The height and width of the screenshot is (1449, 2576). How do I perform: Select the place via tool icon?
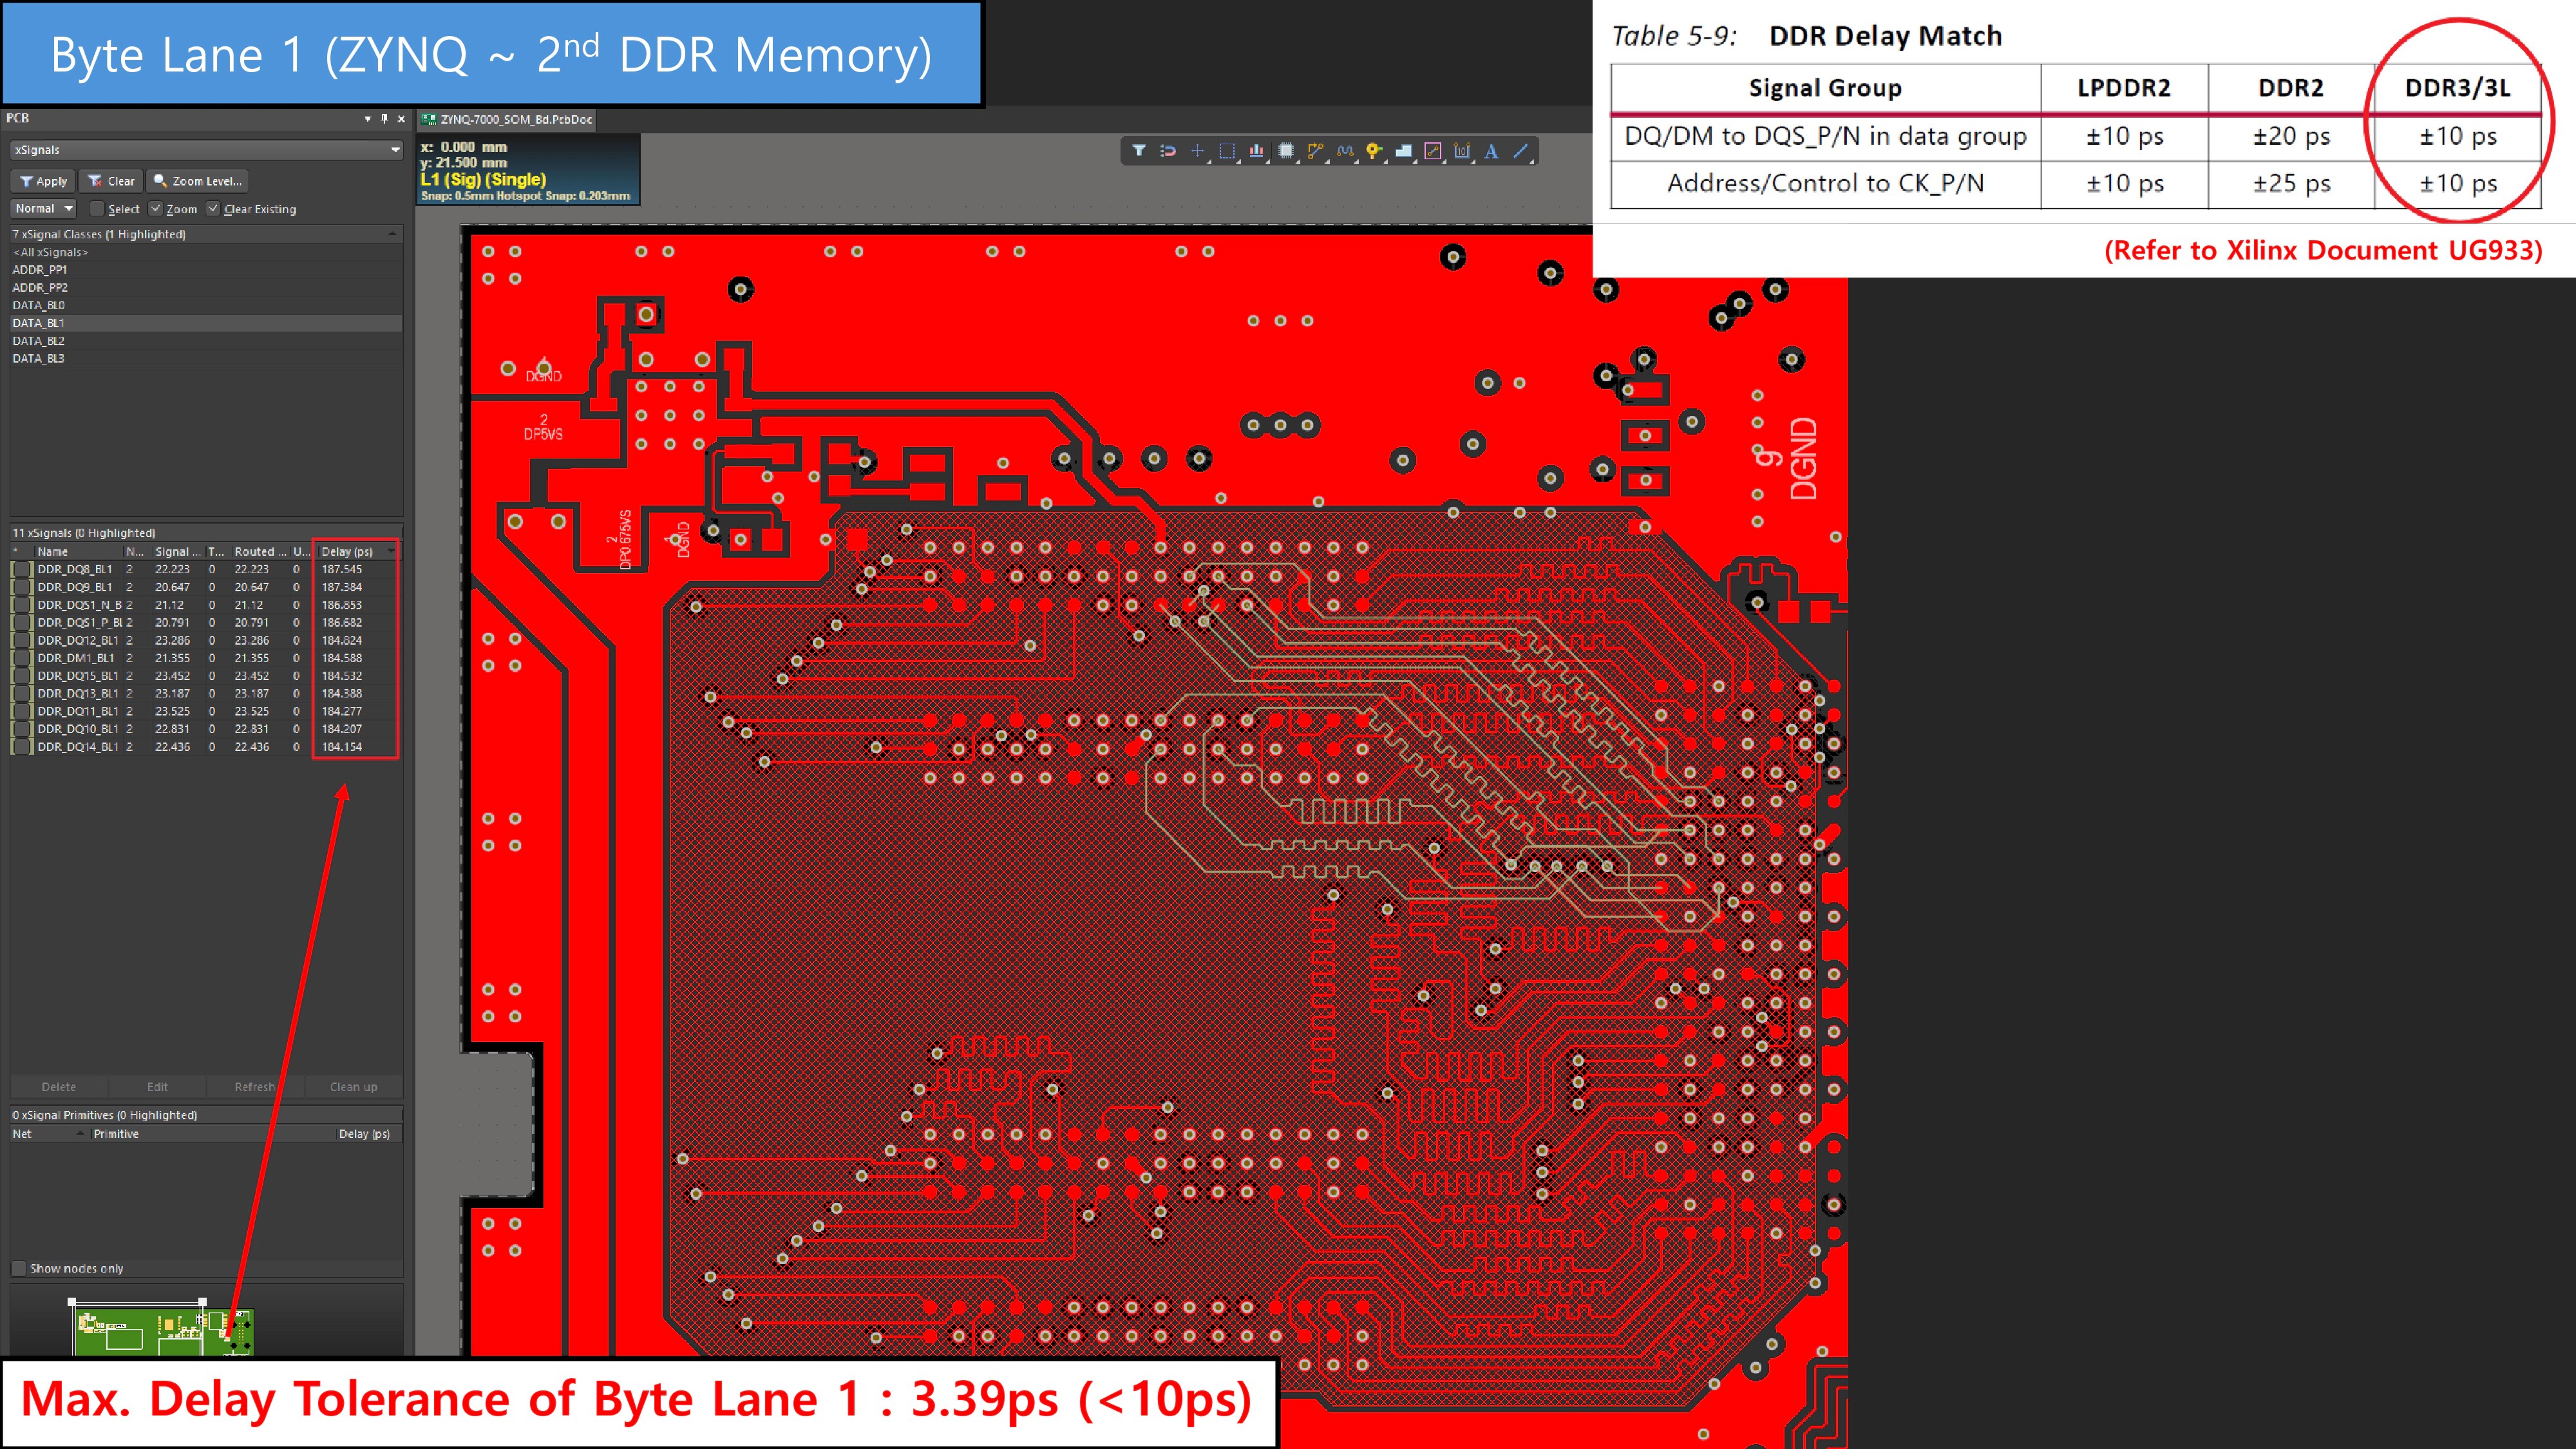pyautogui.click(x=1374, y=151)
